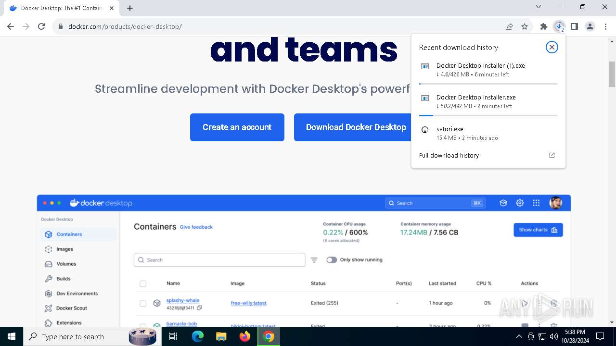Share this page icon in address bar
Screen dimensions: 616x346
click(509, 26)
